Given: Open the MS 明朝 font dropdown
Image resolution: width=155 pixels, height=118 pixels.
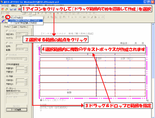Looking at the screenshot, I should point(23,13).
